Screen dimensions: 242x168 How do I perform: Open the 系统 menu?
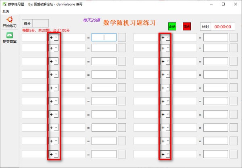(6, 11)
